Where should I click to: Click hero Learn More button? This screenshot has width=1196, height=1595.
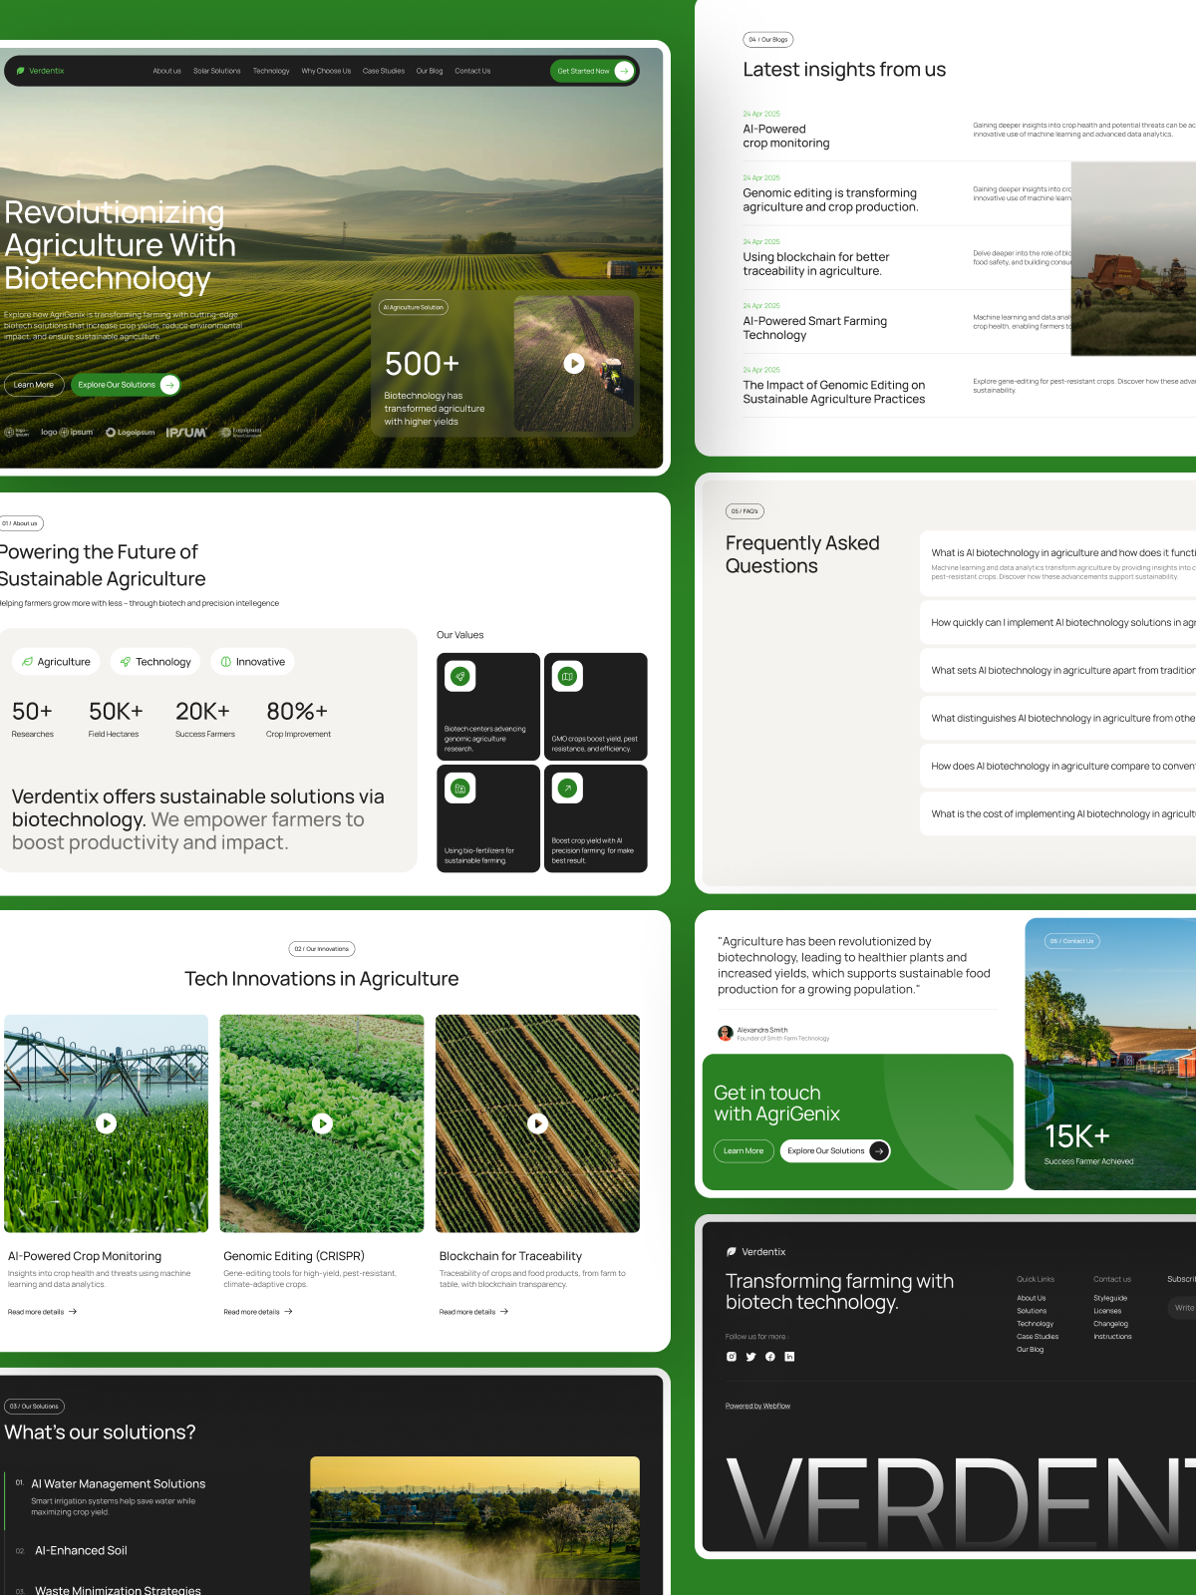34,385
